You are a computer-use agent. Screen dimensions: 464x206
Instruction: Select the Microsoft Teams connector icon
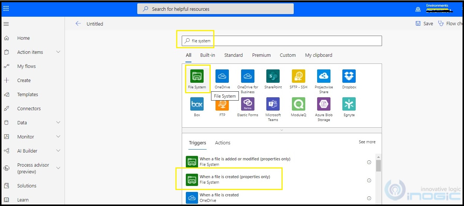pyautogui.click(x=273, y=104)
